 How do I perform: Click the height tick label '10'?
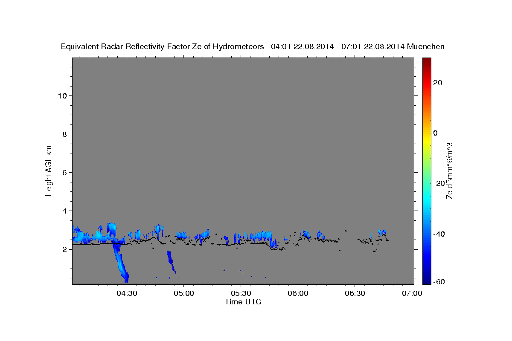pos(62,95)
